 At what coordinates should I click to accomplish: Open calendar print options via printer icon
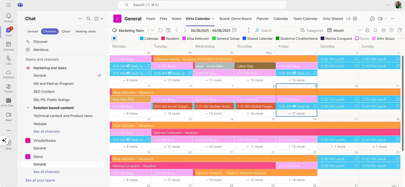tap(367, 30)
